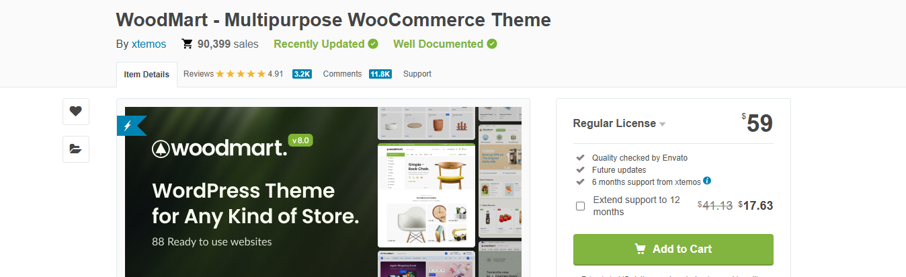Viewport: 906px width, 277px height.
Task: Click the shopping cart sales icon
Action: pos(188,44)
